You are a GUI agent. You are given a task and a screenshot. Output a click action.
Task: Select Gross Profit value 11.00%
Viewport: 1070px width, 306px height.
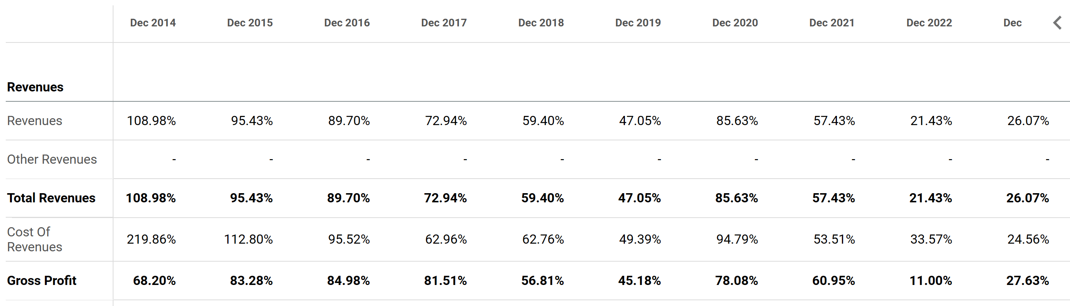[930, 281]
